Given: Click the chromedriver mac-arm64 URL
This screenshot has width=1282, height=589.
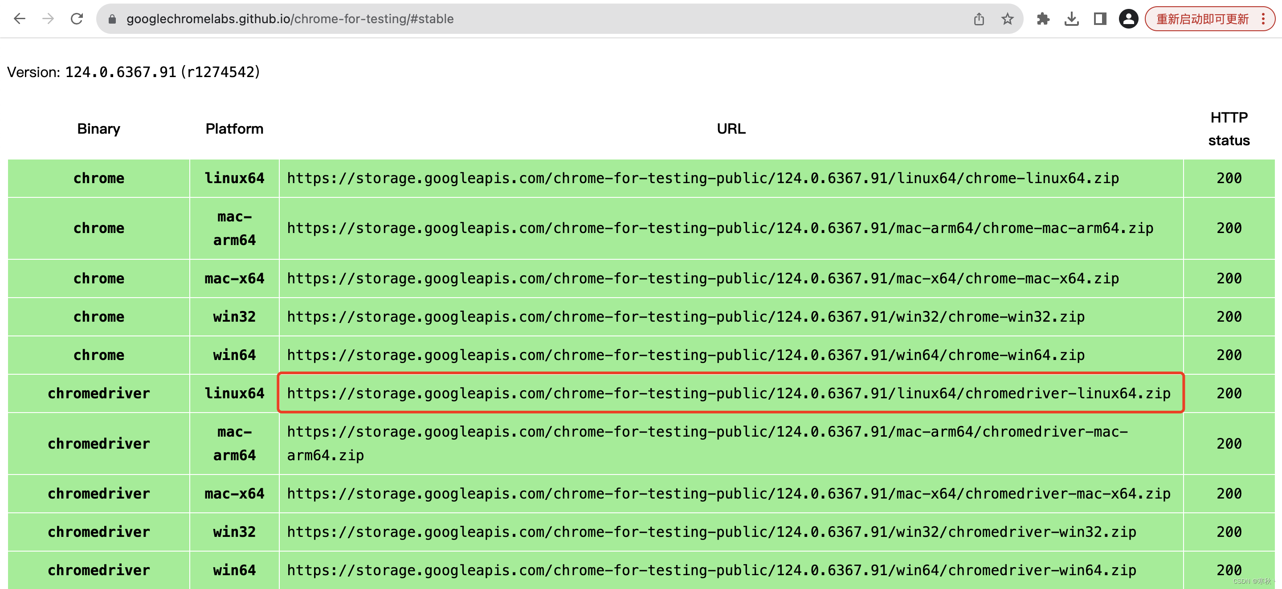Looking at the screenshot, I should tap(706, 432).
